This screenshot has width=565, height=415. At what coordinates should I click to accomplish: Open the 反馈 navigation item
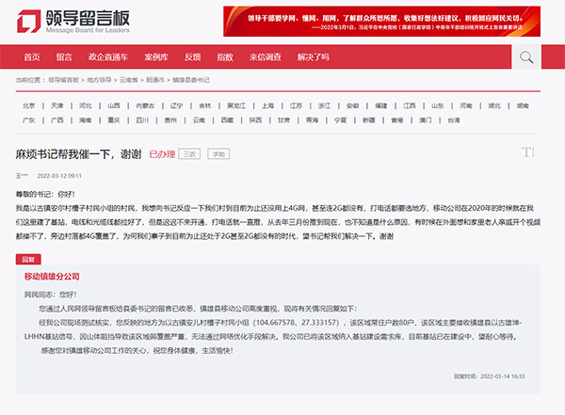click(x=193, y=56)
